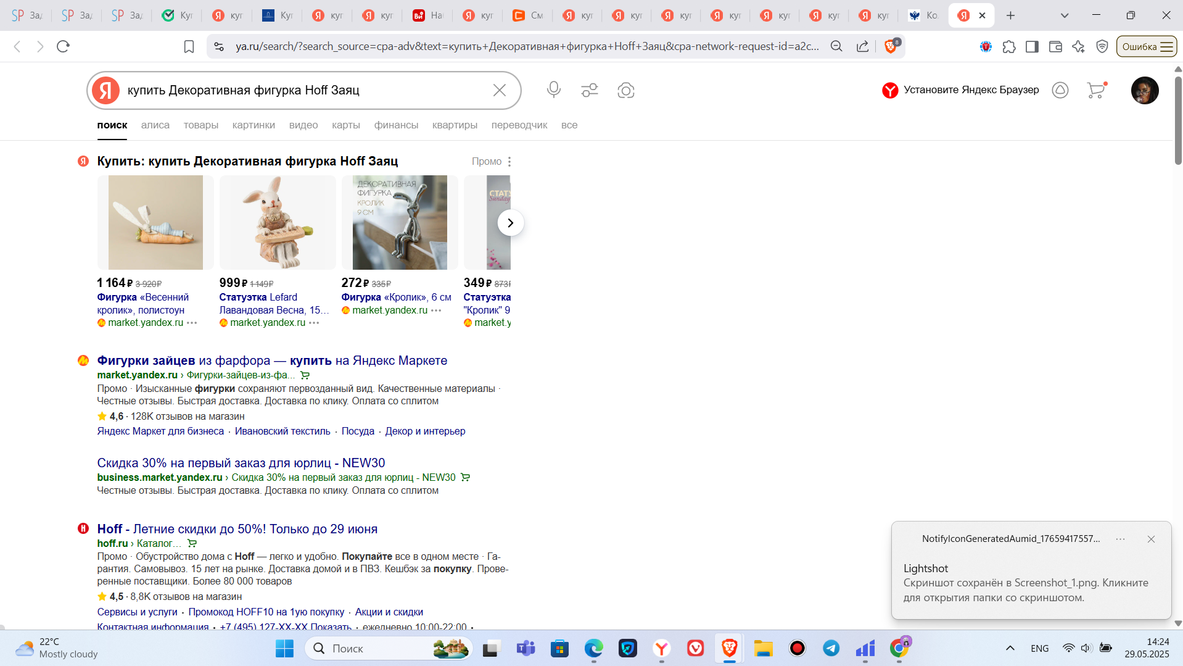Click the zoom magnifier in address bar
The height and width of the screenshot is (666, 1183).
click(836, 46)
